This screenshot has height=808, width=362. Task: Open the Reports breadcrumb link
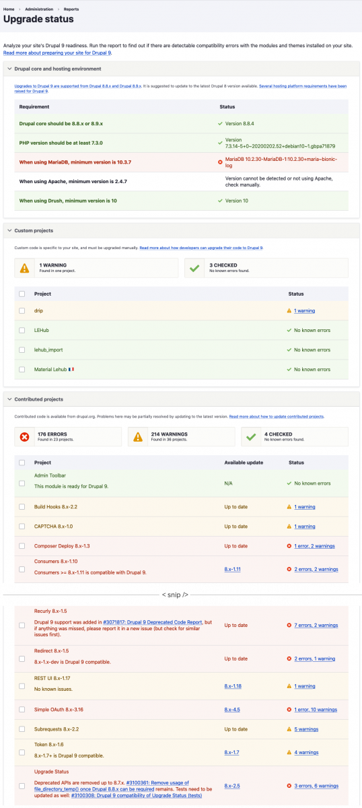tap(71, 9)
